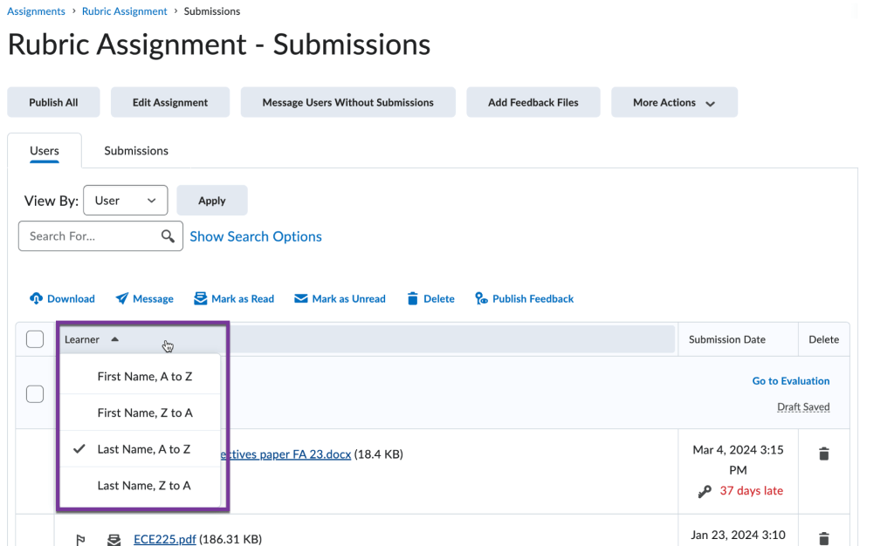
Task: Switch to the Submissions tab
Action: [135, 150]
